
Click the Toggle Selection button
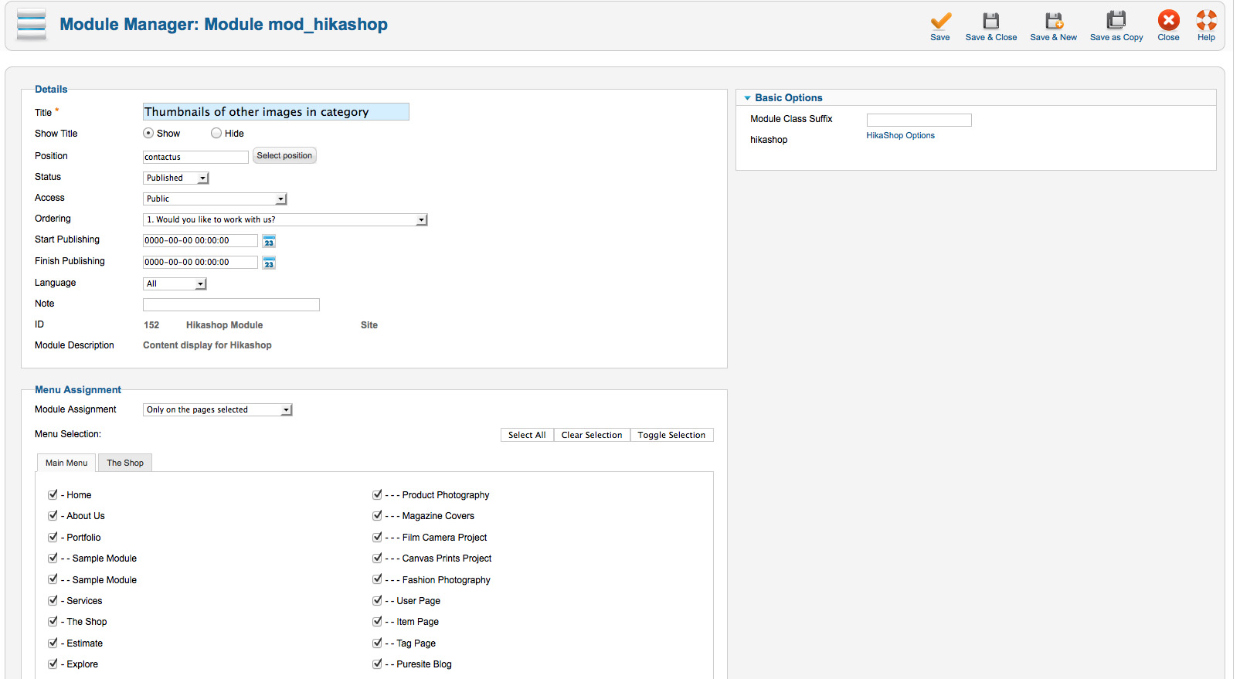(671, 435)
